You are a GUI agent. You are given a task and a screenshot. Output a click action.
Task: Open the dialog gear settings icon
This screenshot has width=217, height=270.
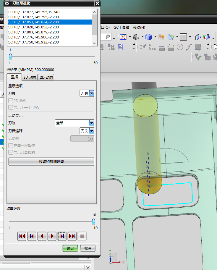(7, 4)
